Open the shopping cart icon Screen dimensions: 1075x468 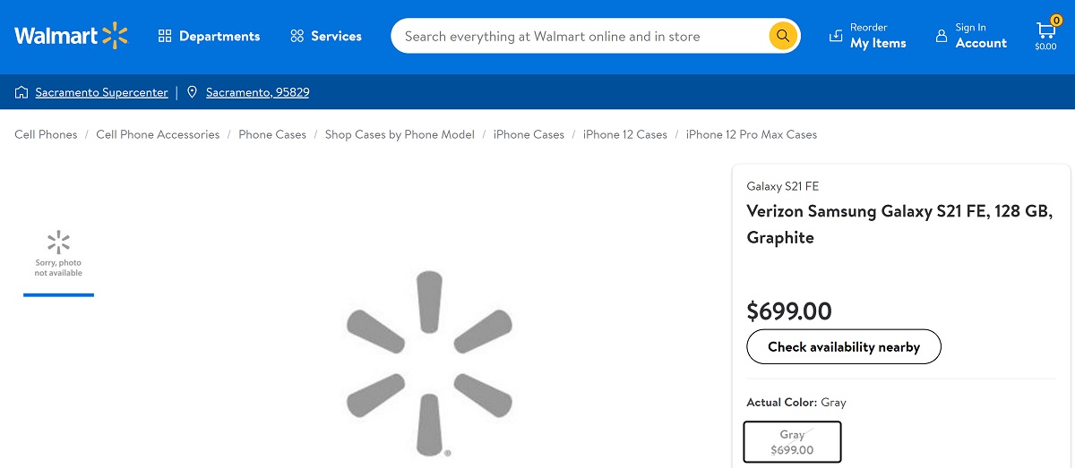click(x=1045, y=32)
